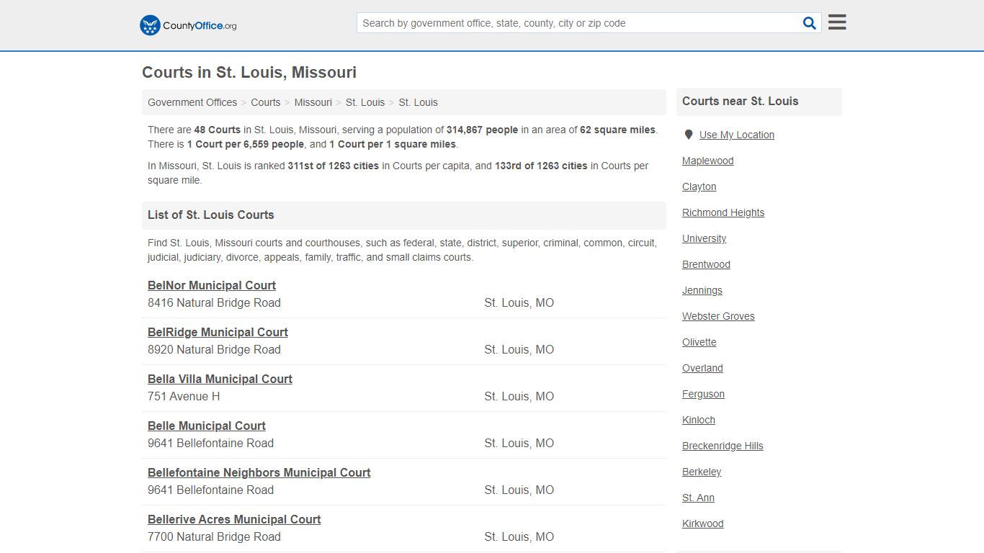View courts near Ferguson

pos(704,394)
